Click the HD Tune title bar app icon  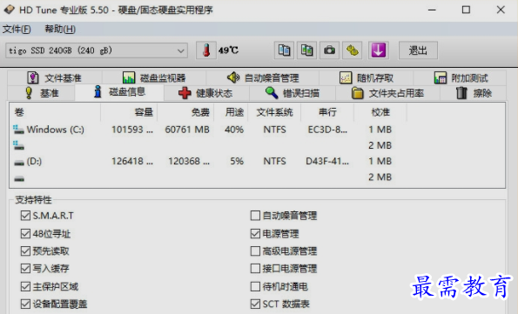[10, 10]
